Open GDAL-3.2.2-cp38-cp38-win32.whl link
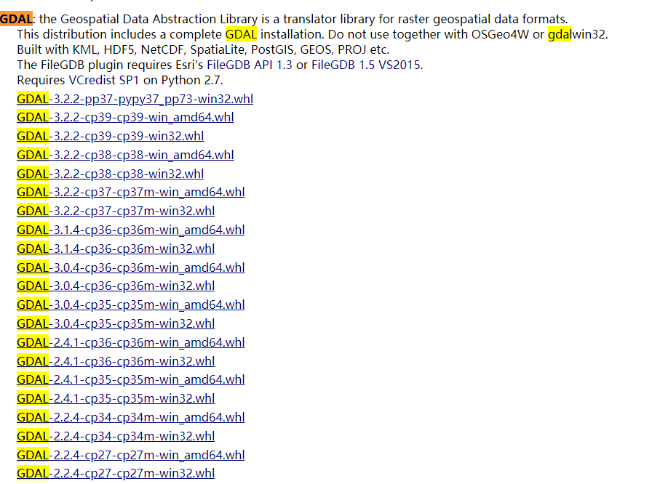This screenshot has height=484, width=660. click(x=111, y=174)
